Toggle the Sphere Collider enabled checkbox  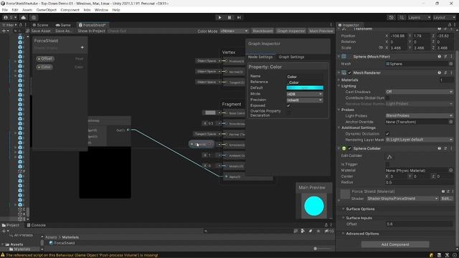click(x=349, y=148)
